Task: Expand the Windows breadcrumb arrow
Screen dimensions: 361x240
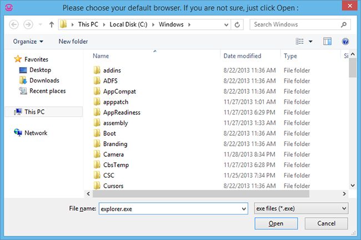Action: tap(189, 24)
